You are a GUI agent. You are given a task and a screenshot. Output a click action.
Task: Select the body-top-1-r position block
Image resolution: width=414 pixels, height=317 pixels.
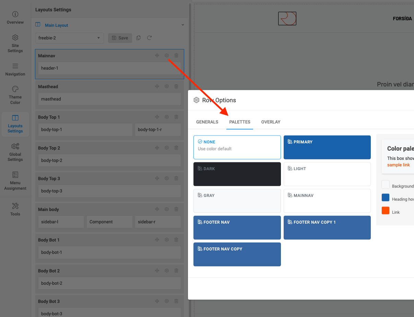[158, 130]
